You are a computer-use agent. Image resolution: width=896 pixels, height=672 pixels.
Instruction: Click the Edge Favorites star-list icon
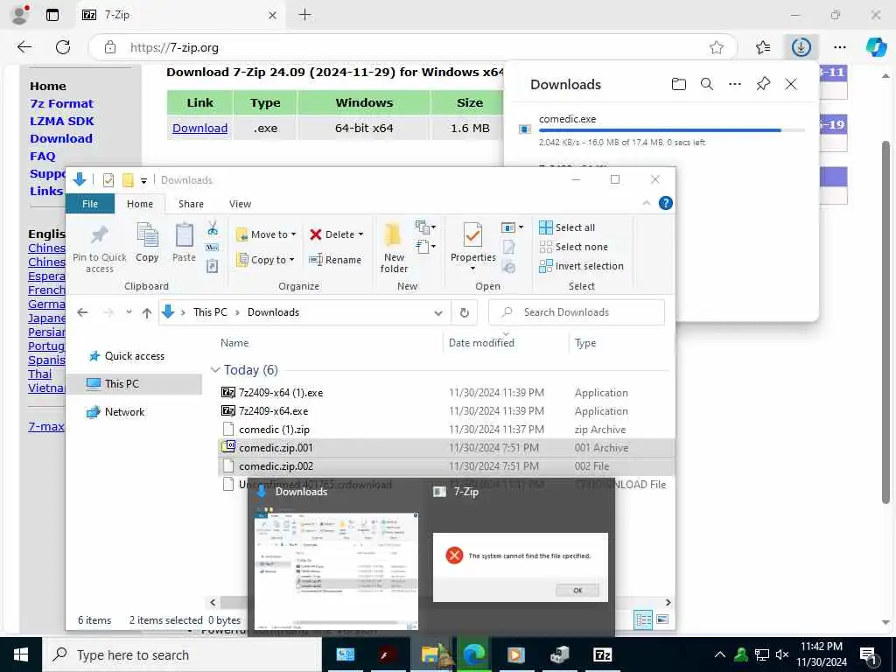[x=763, y=47]
